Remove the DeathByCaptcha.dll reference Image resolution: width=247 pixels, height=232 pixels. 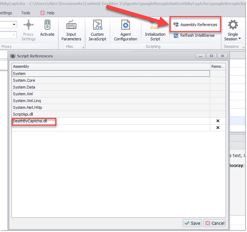coord(218,121)
